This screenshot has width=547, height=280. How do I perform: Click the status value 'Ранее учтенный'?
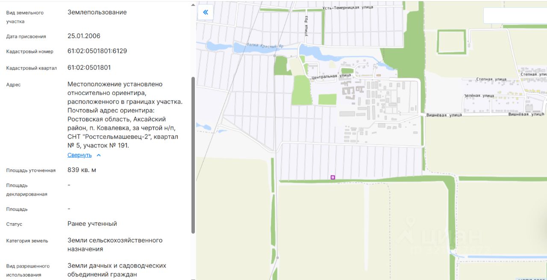92,224
